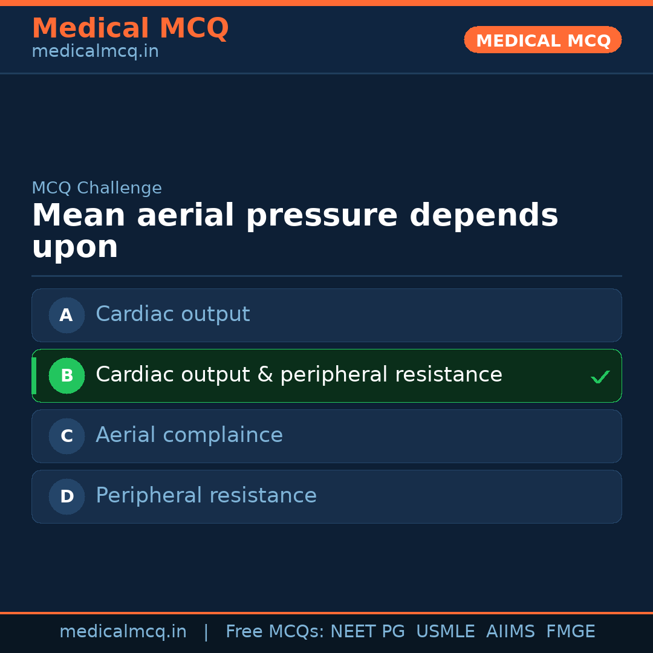Choose the "Cardiac output" answer text
This screenshot has width=653, height=653.
(x=172, y=314)
